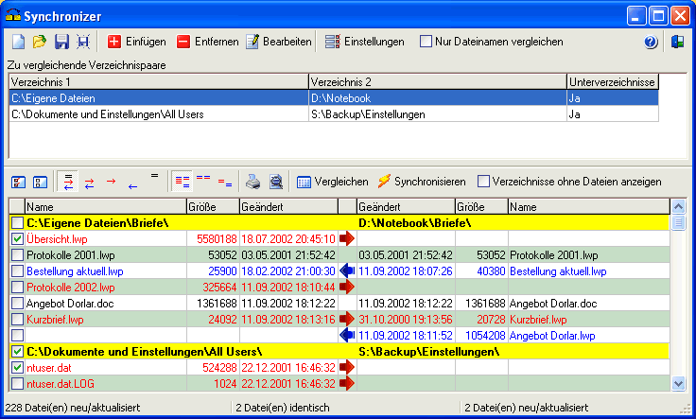
Task: Click the select-all checkmarks icon
Action: 18,182
